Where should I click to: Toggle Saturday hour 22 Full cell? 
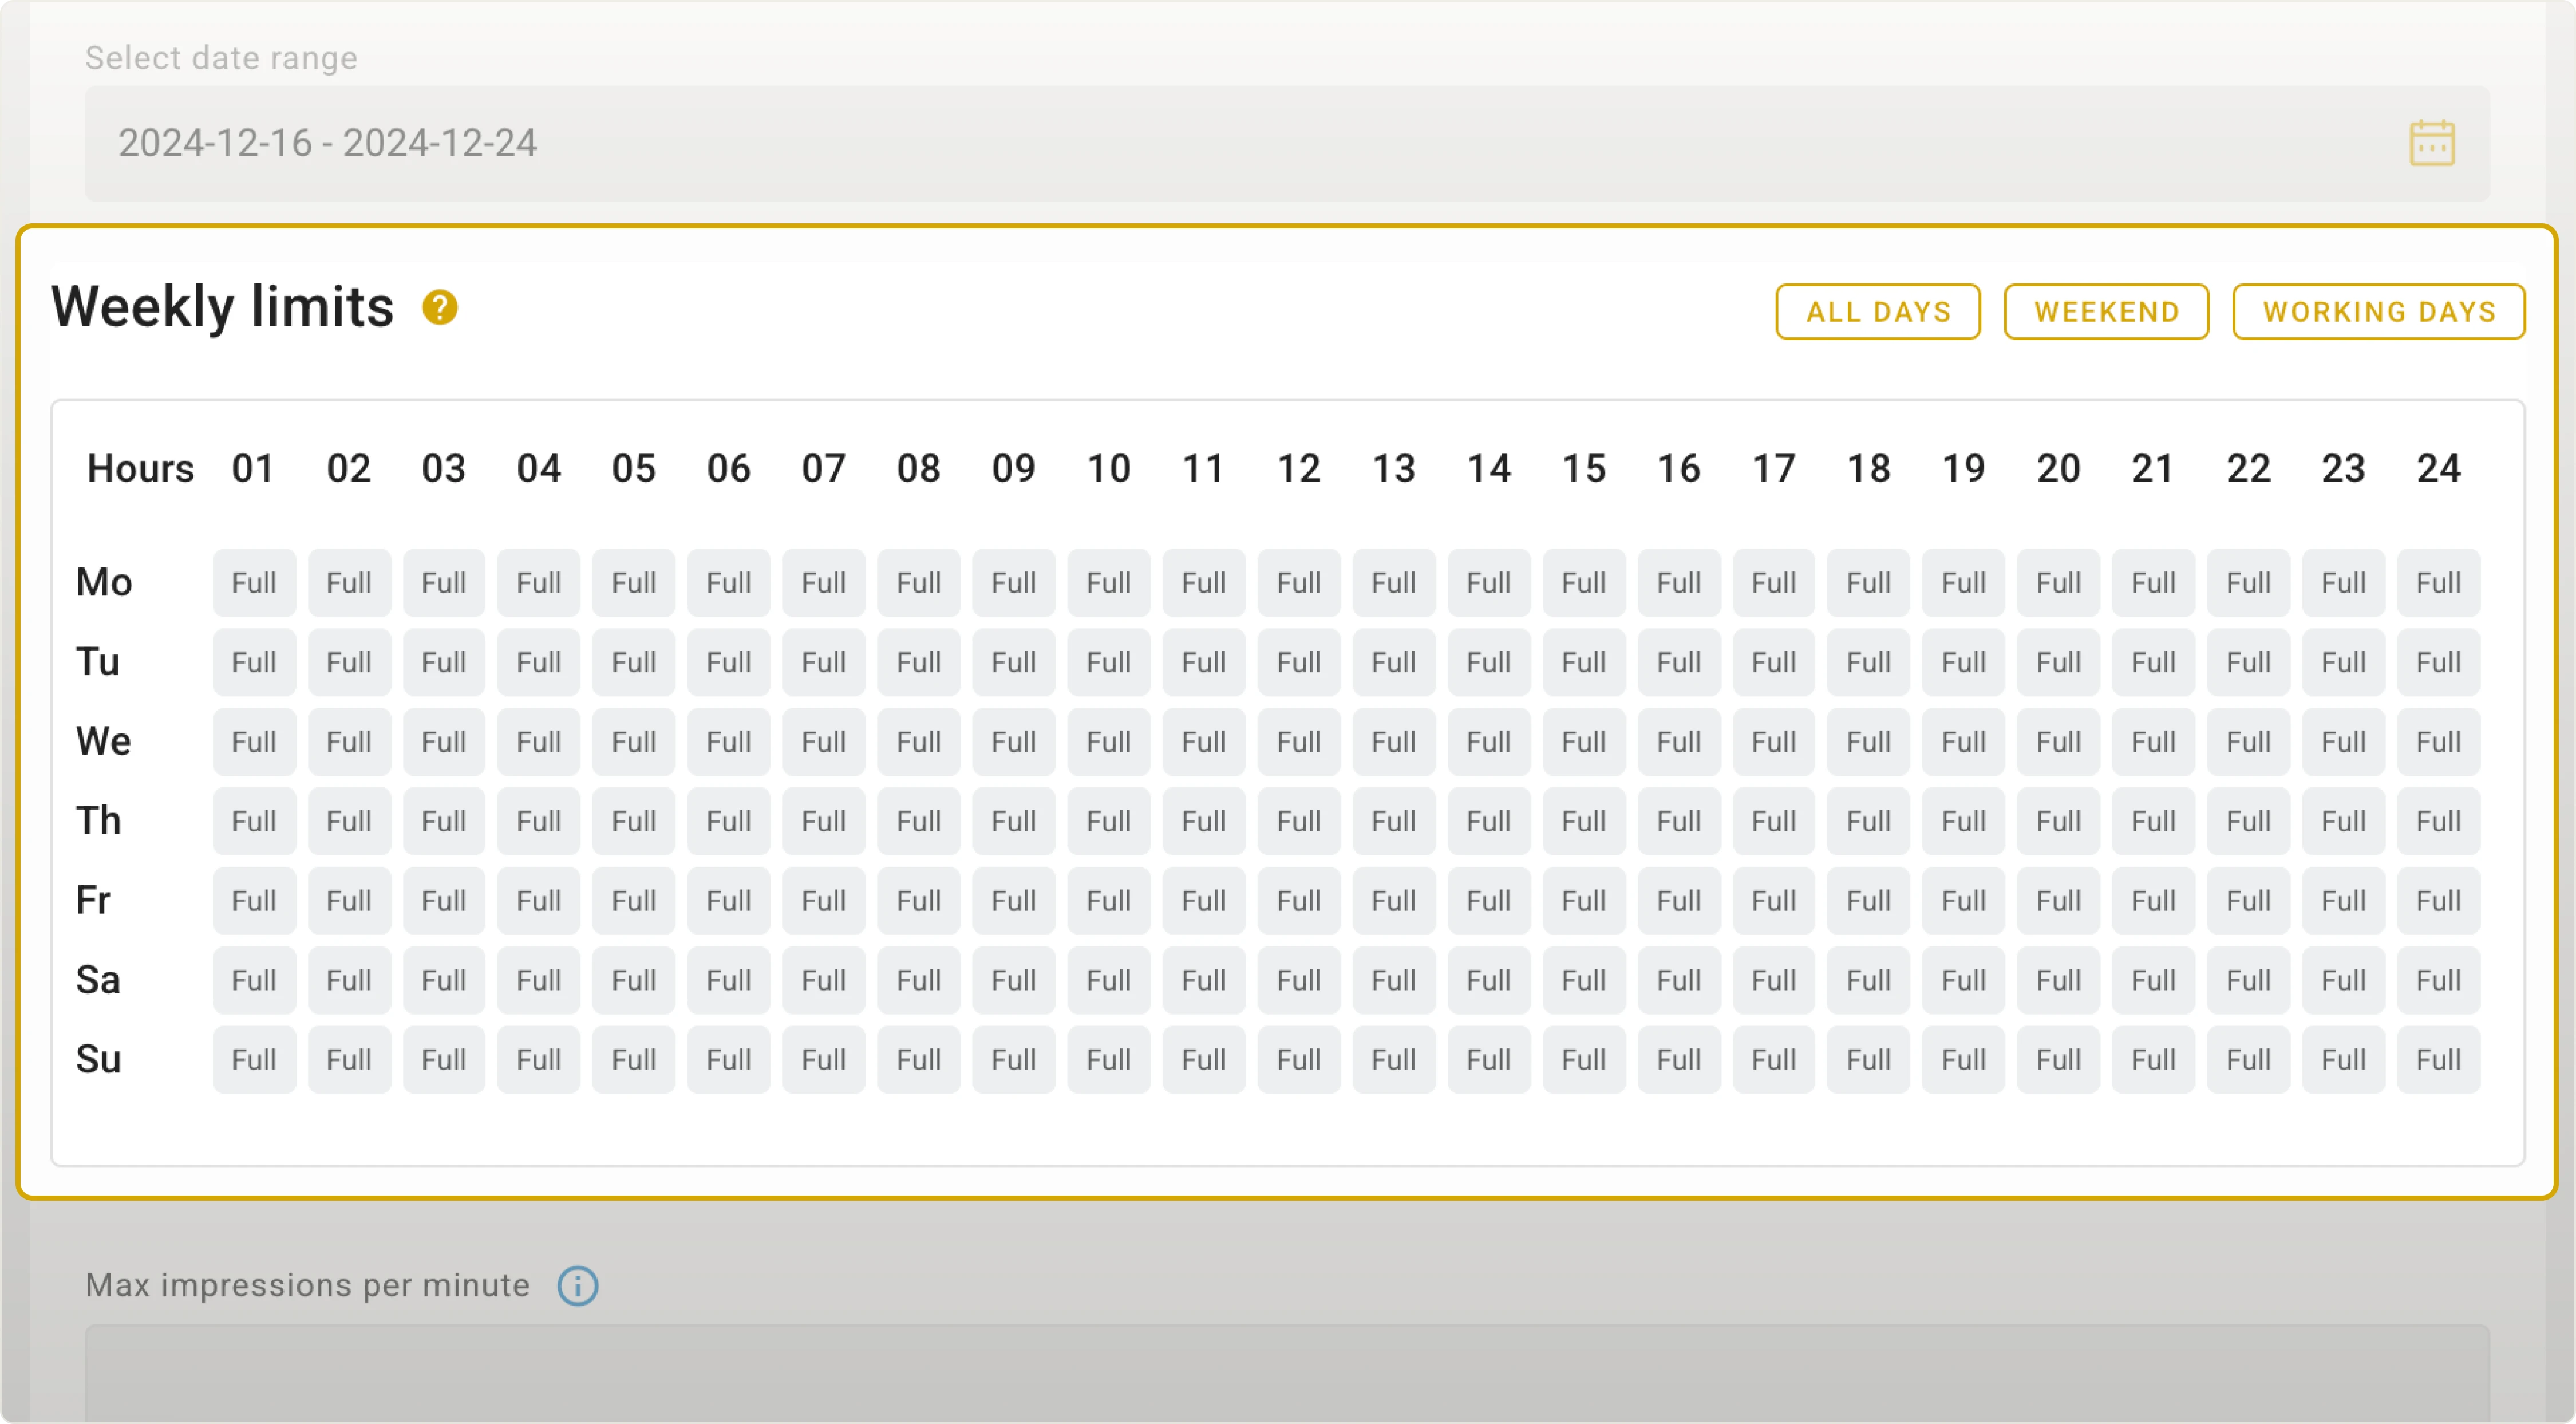coord(2248,980)
